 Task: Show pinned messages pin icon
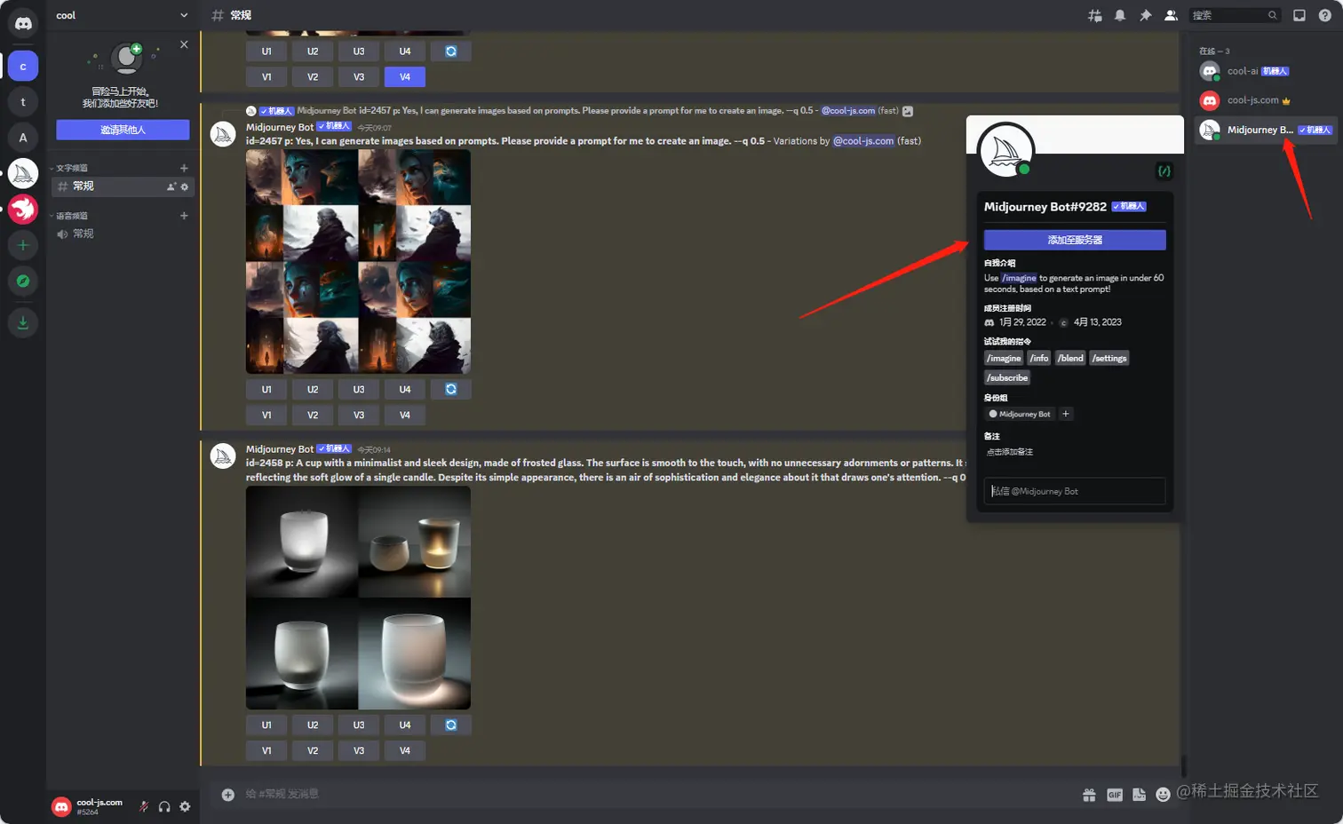click(x=1146, y=15)
